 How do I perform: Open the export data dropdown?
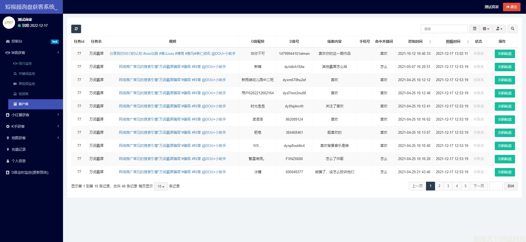coord(499,29)
